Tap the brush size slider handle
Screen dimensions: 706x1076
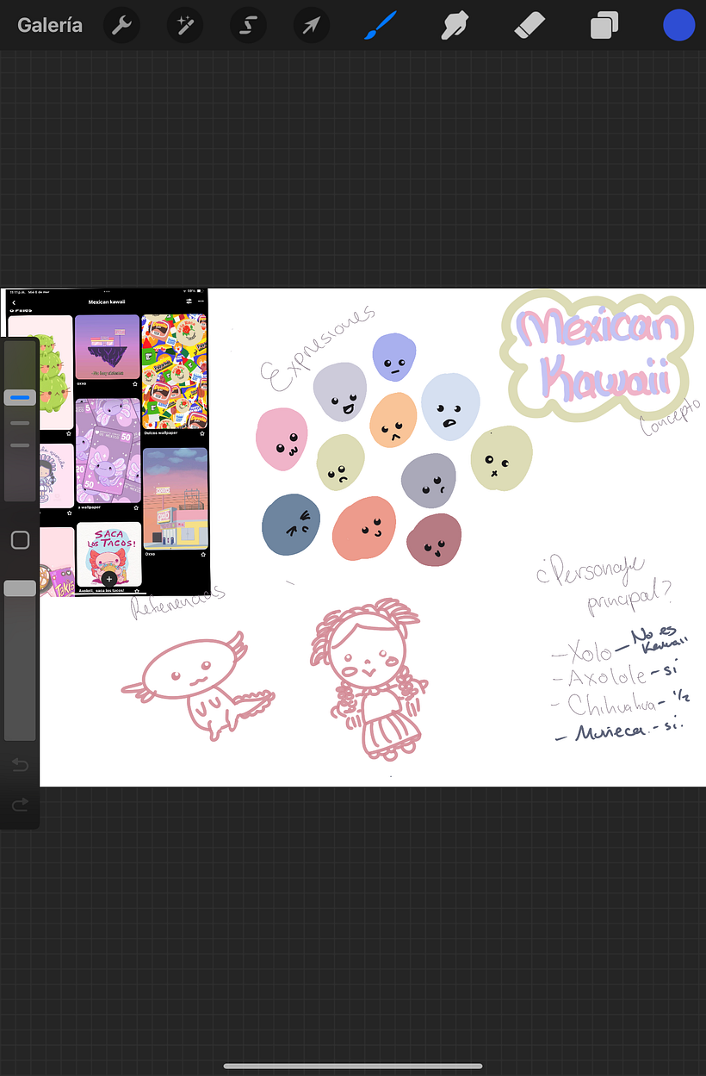(x=20, y=396)
